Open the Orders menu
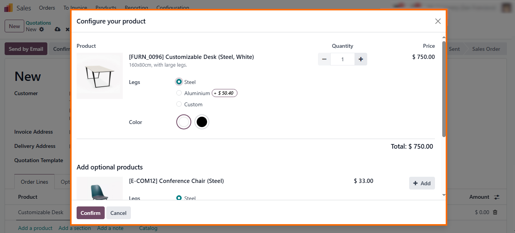515x233 pixels. pos(47,8)
